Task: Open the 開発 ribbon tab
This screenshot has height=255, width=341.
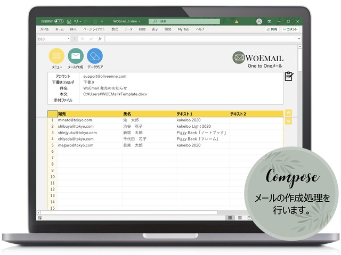Action: 168,29
